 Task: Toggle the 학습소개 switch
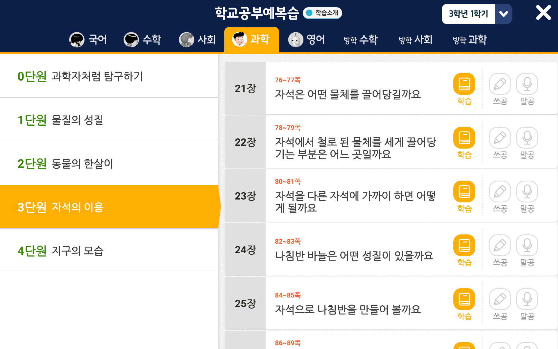pos(322,13)
